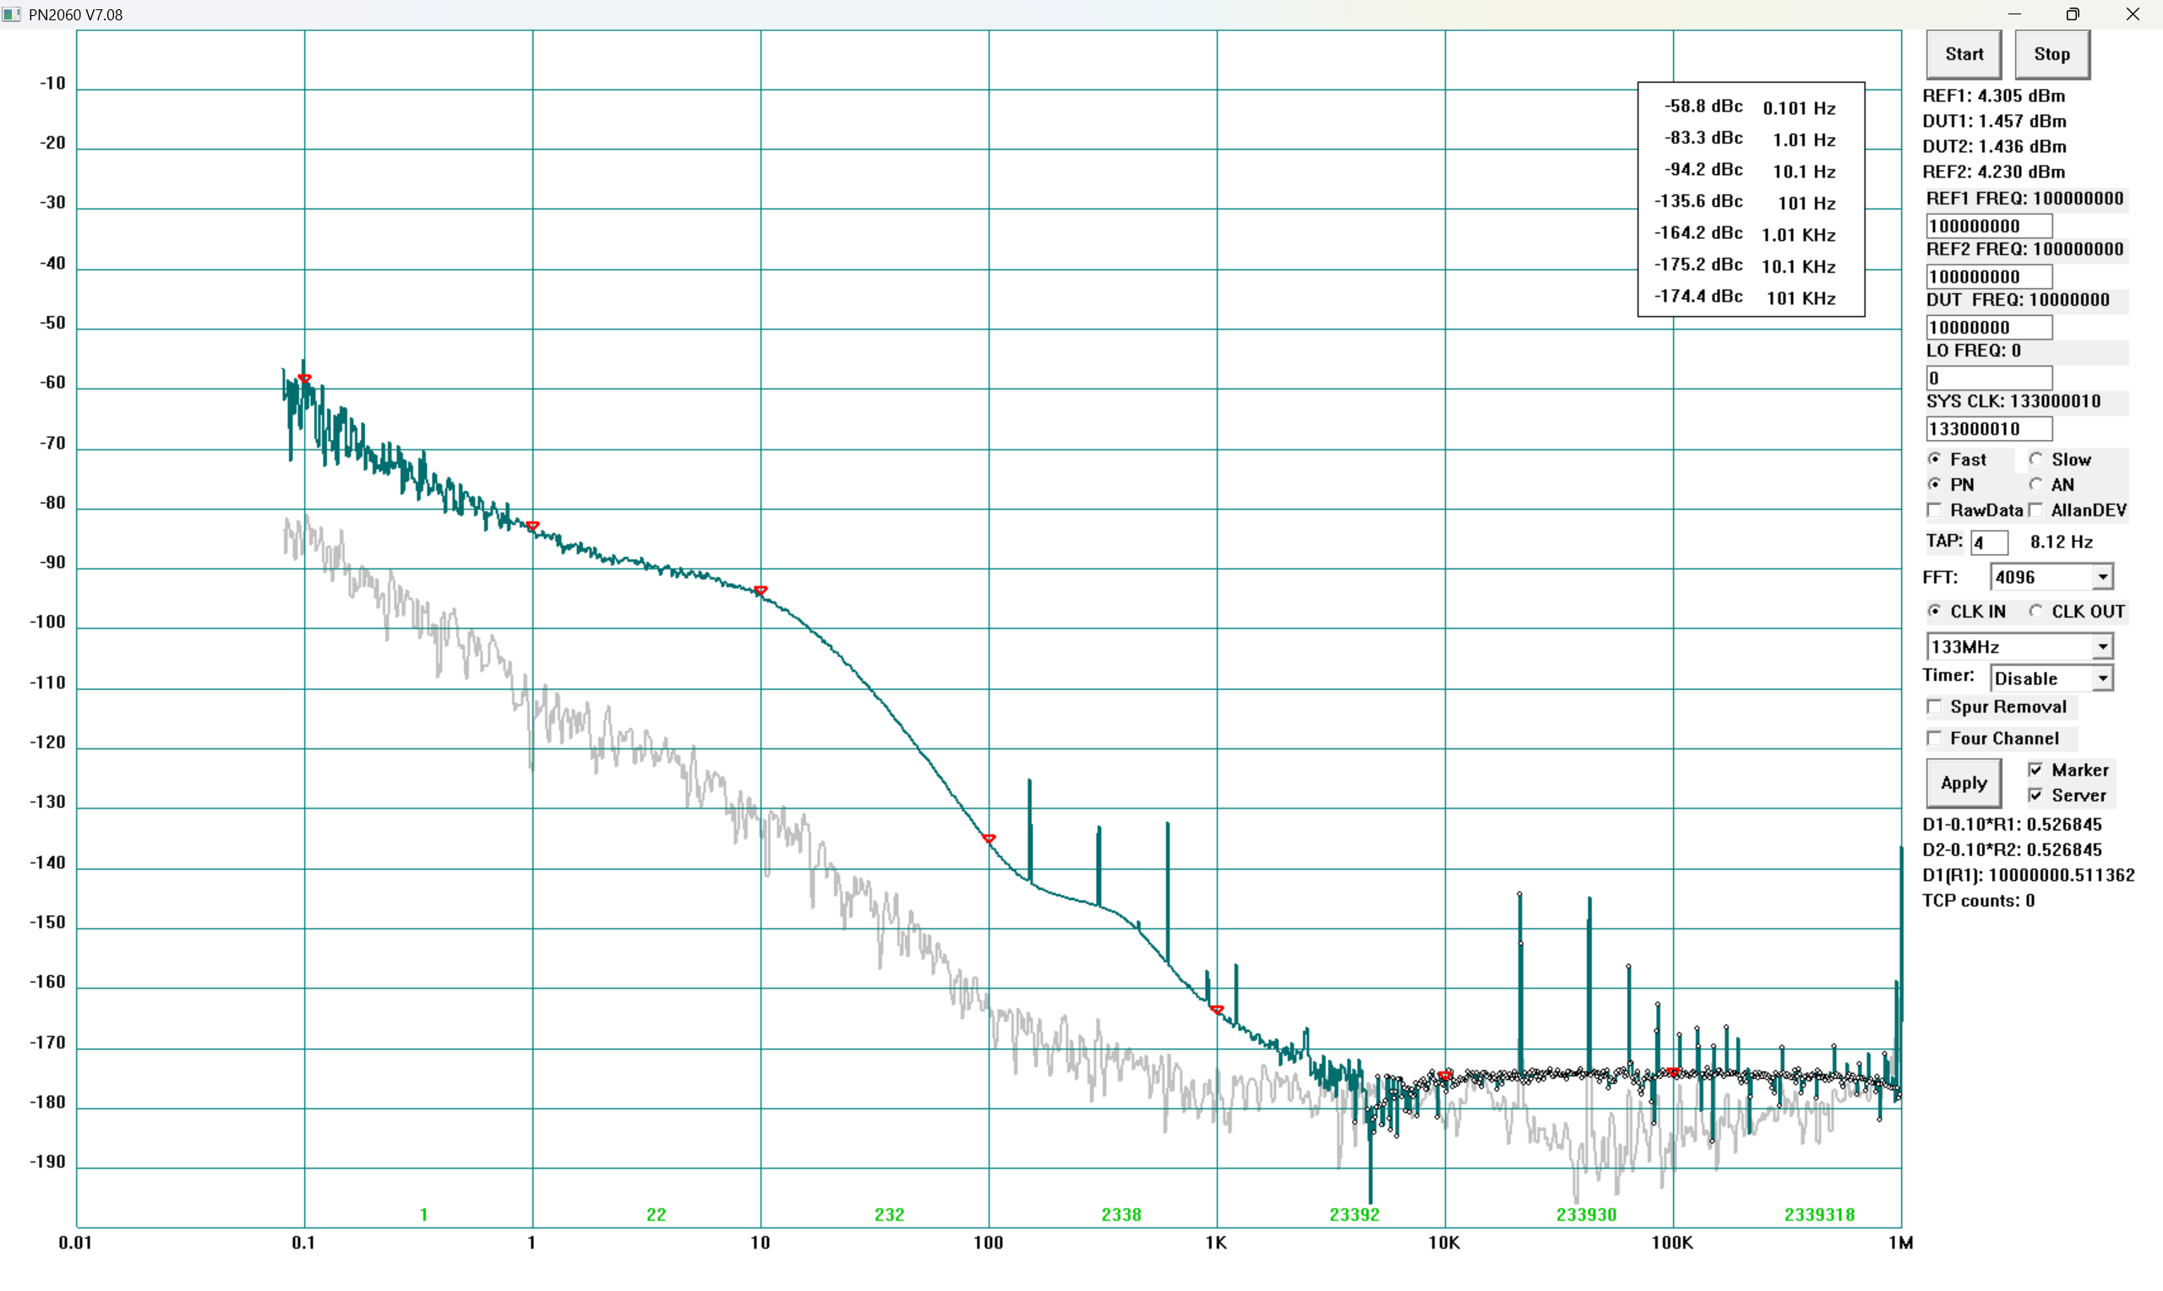Select the Slow radio option
Image resolution: width=2163 pixels, height=1291 pixels.
point(2036,460)
